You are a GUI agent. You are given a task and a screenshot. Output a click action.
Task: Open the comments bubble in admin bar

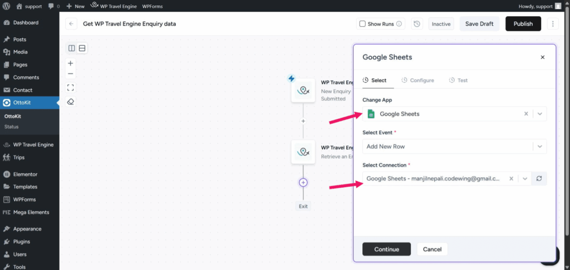pyautogui.click(x=54, y=6)
